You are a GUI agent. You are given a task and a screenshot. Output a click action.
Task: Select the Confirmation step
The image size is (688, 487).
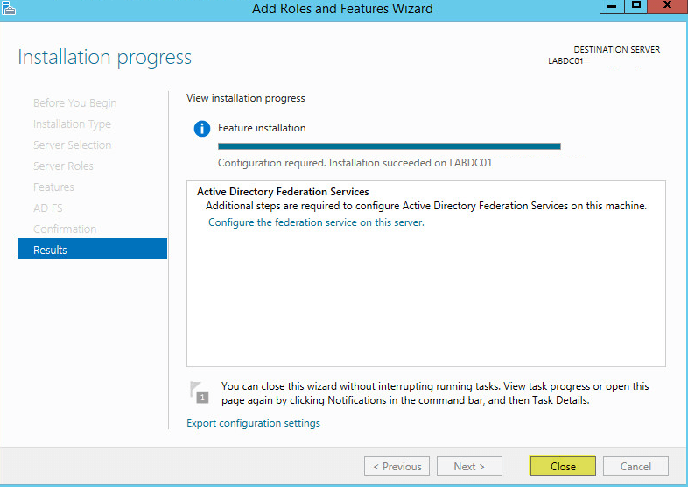tap(65, 229)
